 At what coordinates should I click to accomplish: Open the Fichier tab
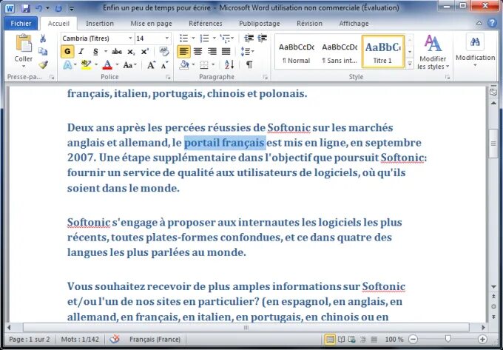click(x=21, y=24)
